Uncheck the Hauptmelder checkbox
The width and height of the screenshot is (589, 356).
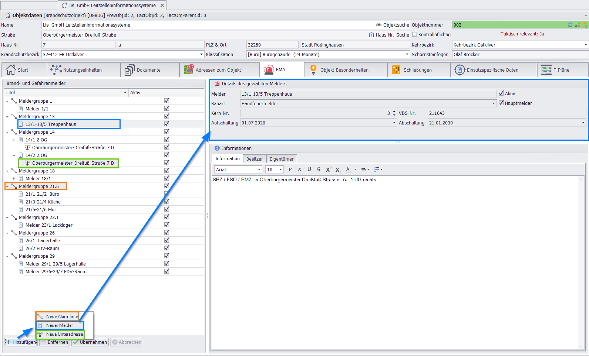click(501, 103)
